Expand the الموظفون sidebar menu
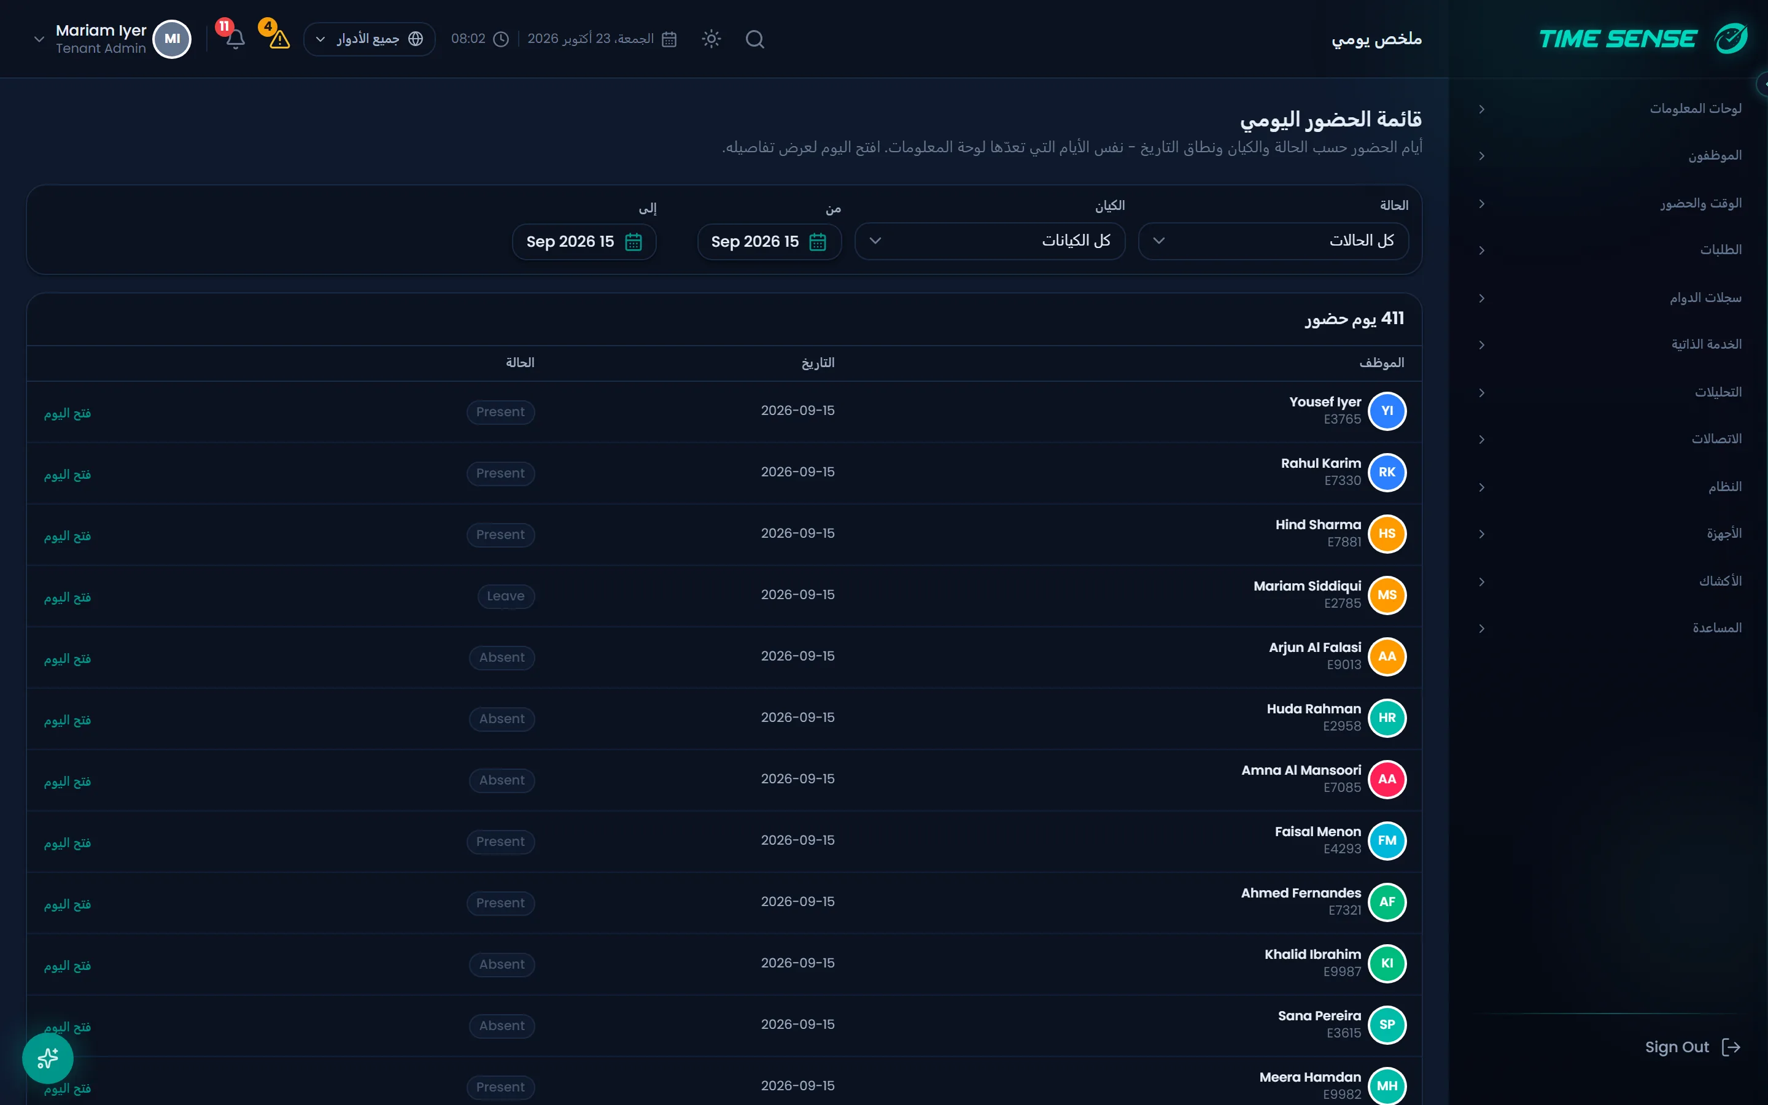 [x=1610, y=156]
